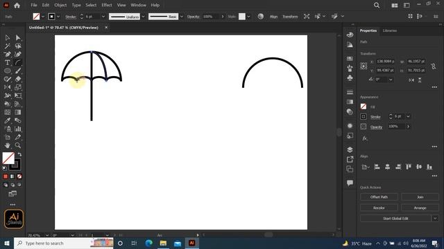Open the Effect menu
Screen dimensions: 444x249
point(107,5)
